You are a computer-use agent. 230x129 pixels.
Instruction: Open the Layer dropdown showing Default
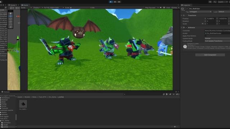[224, 12]
